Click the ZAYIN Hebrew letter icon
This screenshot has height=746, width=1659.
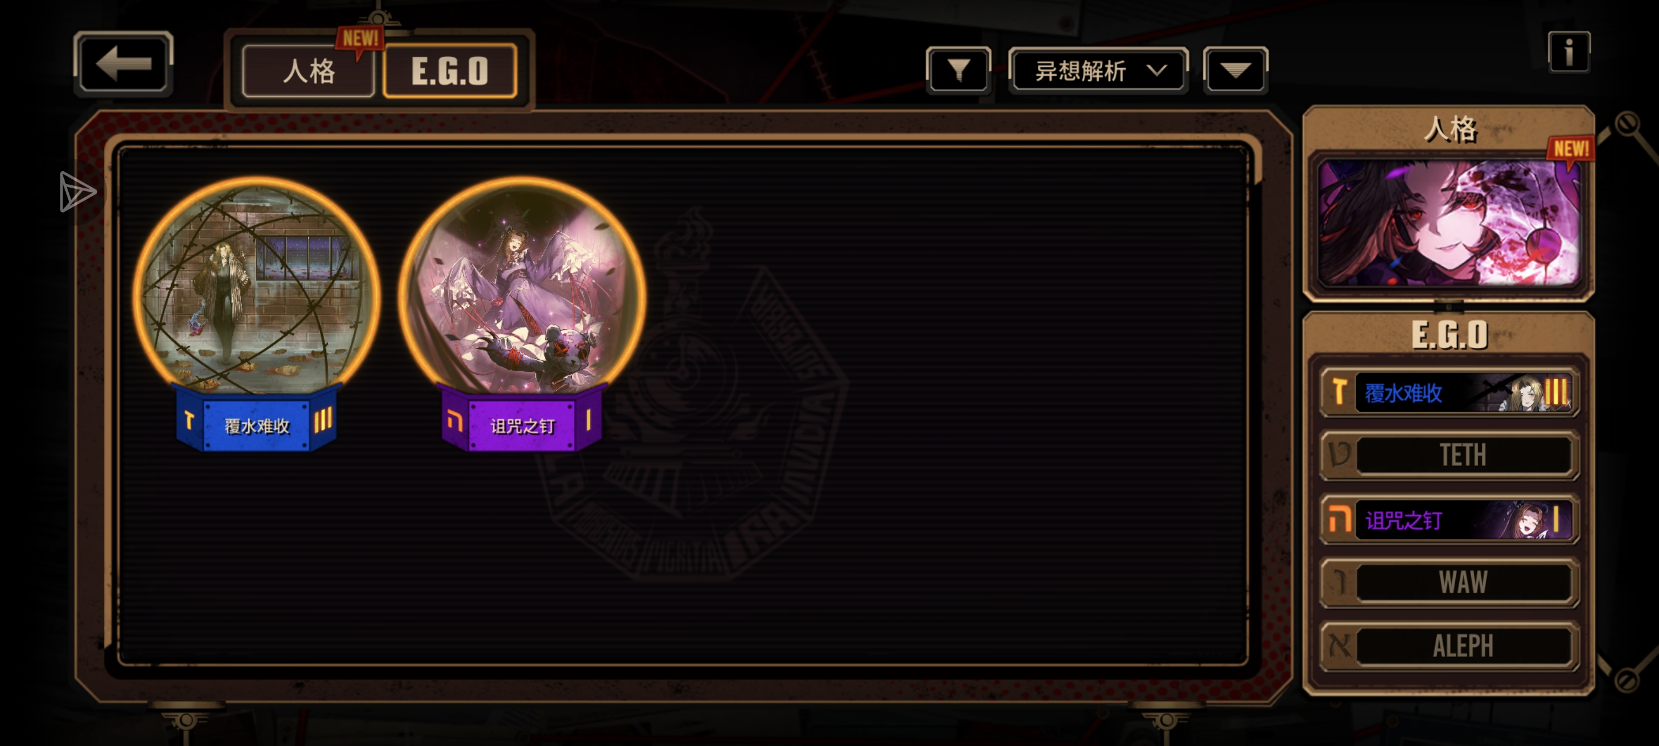pos(1340,391)
